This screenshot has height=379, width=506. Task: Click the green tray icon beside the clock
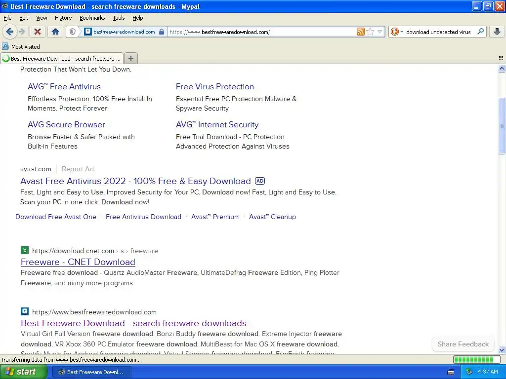[x=469, y=372]
